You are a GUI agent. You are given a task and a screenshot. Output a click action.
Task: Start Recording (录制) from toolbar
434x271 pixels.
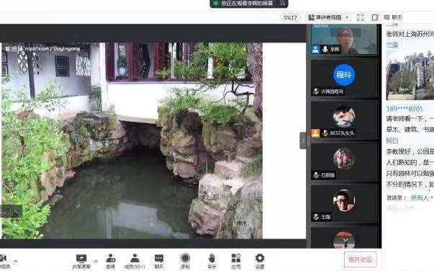pyautogui.click(x=185, y=262)
